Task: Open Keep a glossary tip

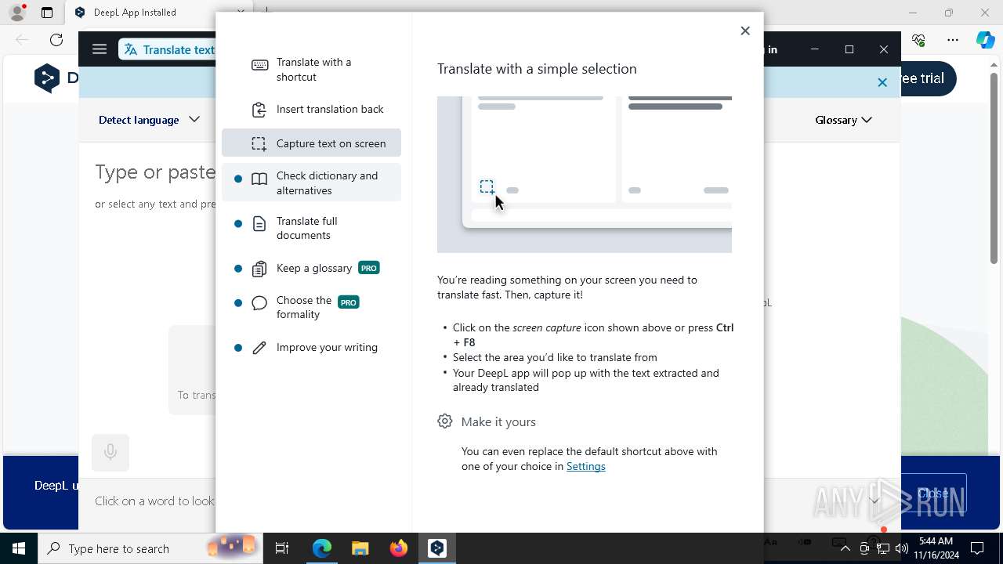Action: point(311,269)
